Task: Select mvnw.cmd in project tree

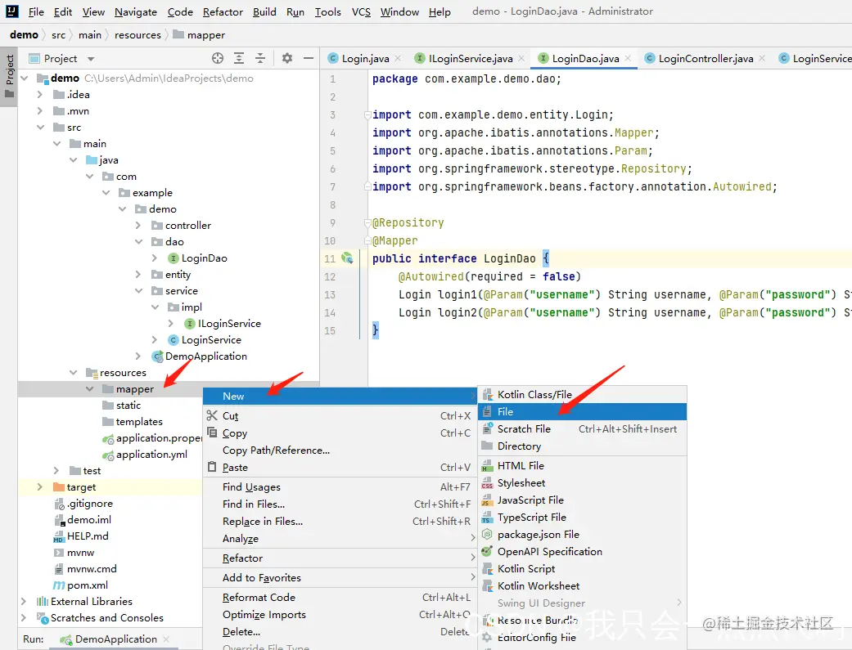Action: [92, 568]
